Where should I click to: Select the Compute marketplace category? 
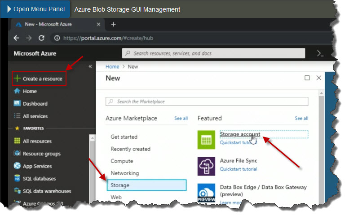122,161
